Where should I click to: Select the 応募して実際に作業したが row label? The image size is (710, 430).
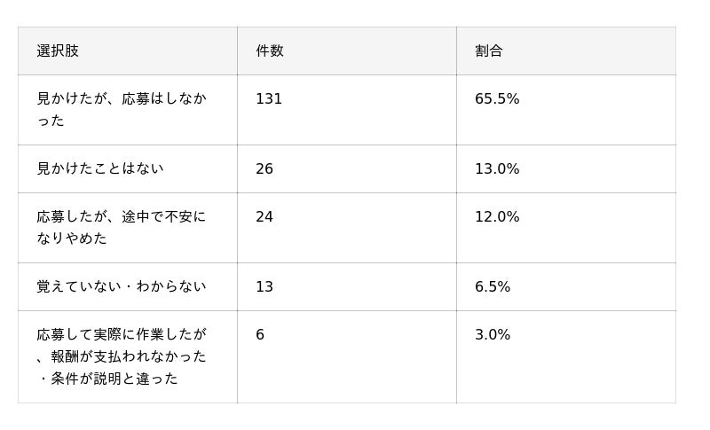122,334
